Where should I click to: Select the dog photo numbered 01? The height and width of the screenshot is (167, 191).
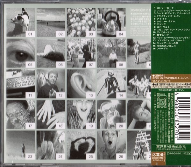coord(21,22)
